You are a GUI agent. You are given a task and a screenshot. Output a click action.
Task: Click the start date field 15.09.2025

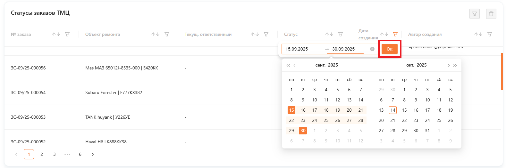coord(301,49)
